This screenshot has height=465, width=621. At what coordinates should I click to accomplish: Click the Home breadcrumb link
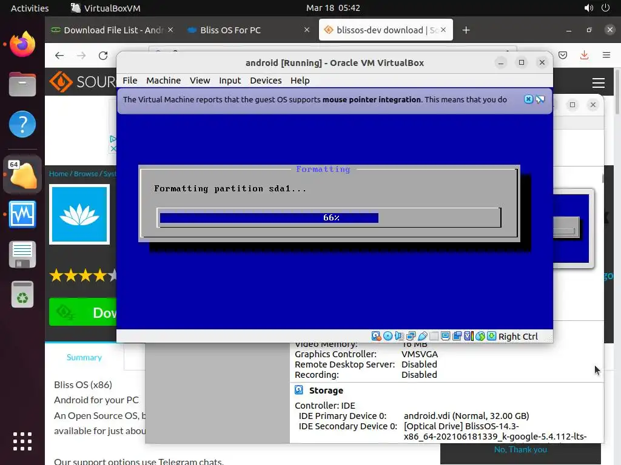59,174
